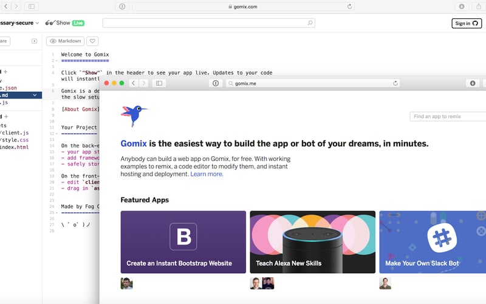Click the gomix.com address bar

[244, 6]
